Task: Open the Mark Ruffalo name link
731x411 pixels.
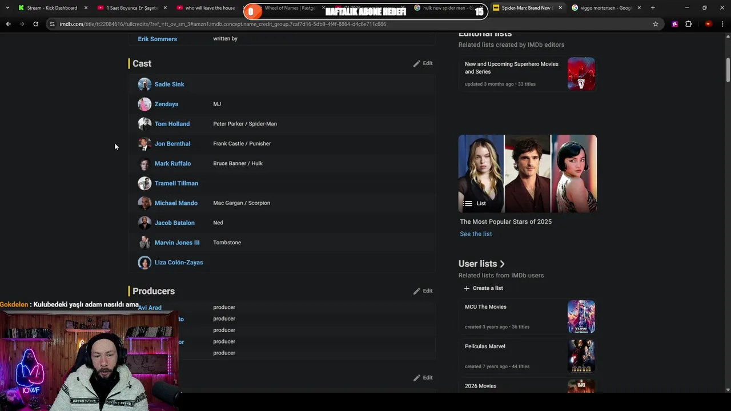Action: (172, 163)
